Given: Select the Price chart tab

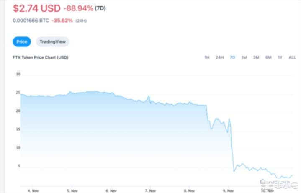Looking at the screenshot, I should coord(22,41).
